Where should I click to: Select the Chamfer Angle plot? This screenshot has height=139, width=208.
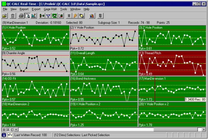tap(36, 63)
